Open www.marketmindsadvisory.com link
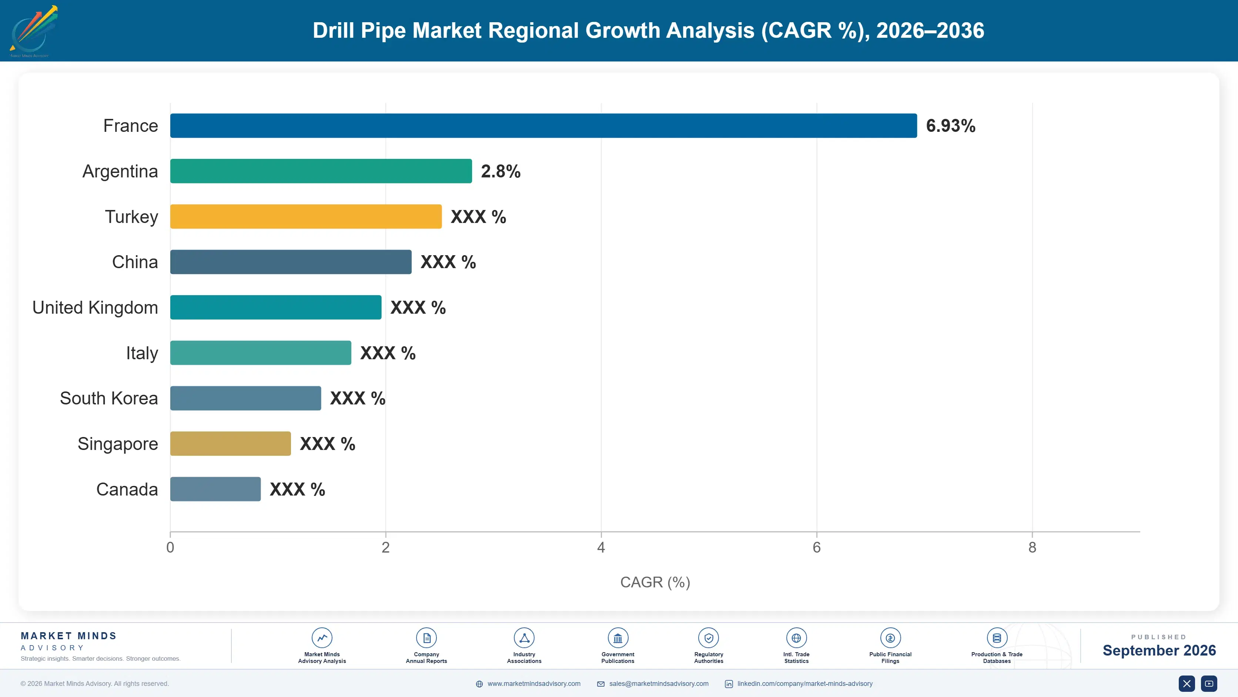This screenshot has width=1238, height=697. tap(534, 684)
